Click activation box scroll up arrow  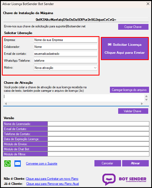146,96
